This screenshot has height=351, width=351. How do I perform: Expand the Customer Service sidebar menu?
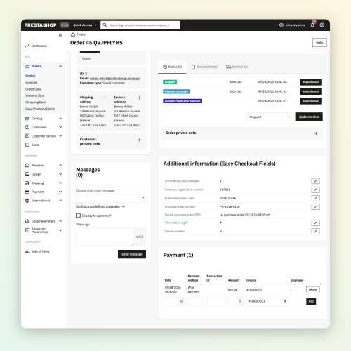[60, 136]
